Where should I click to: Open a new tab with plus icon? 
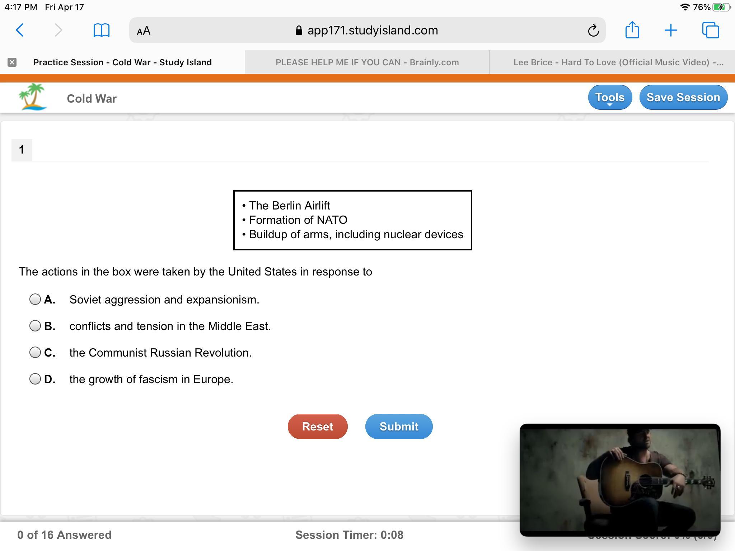pyautogui.click(x=670, y=30)
